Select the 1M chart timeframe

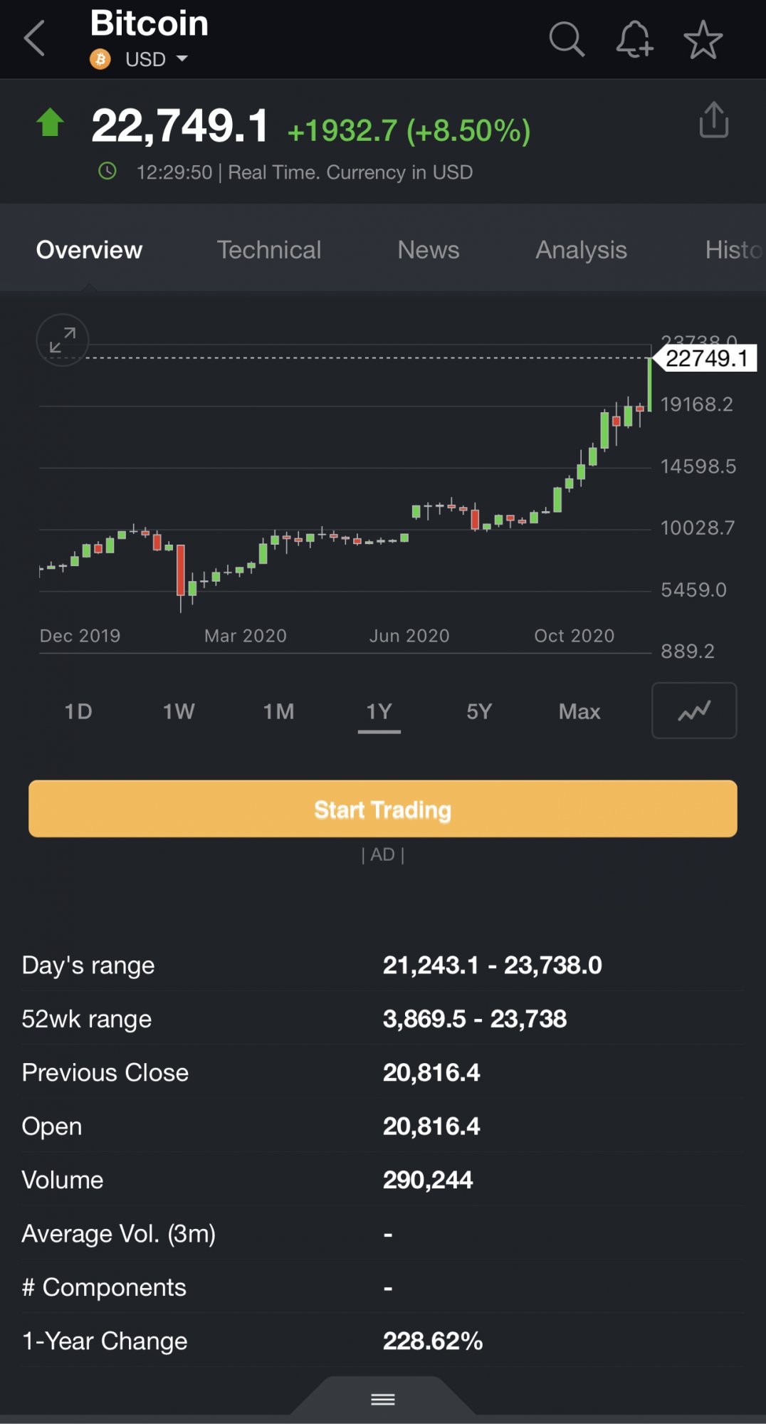point(278,711)
